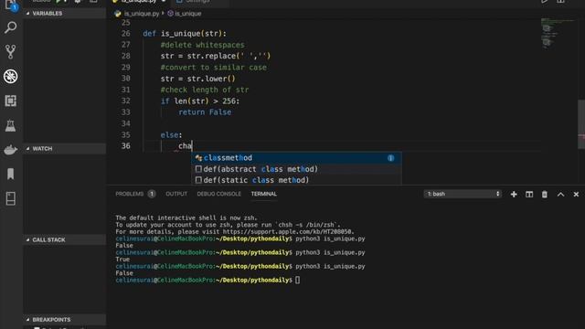Show info for classmethod suggestion

tap(390, 158)
